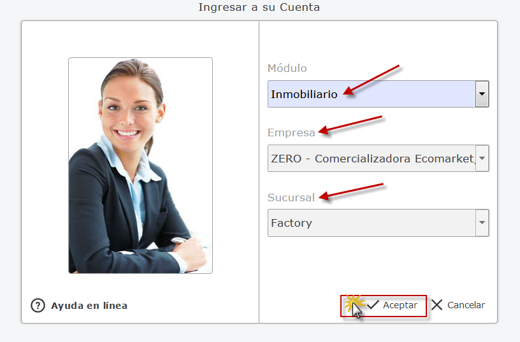Click the Aceptar text label
This screenshot has width=520, height=342.
pos(400,305)
